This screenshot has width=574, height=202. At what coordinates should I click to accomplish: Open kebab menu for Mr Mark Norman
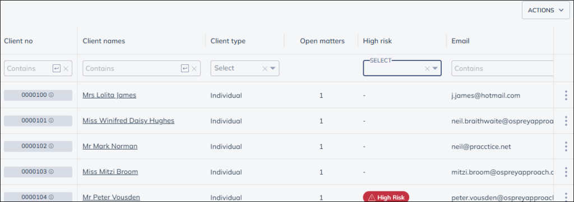[566, 147]
